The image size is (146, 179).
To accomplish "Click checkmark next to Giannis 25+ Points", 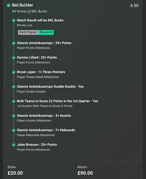I will pos(14,43).
